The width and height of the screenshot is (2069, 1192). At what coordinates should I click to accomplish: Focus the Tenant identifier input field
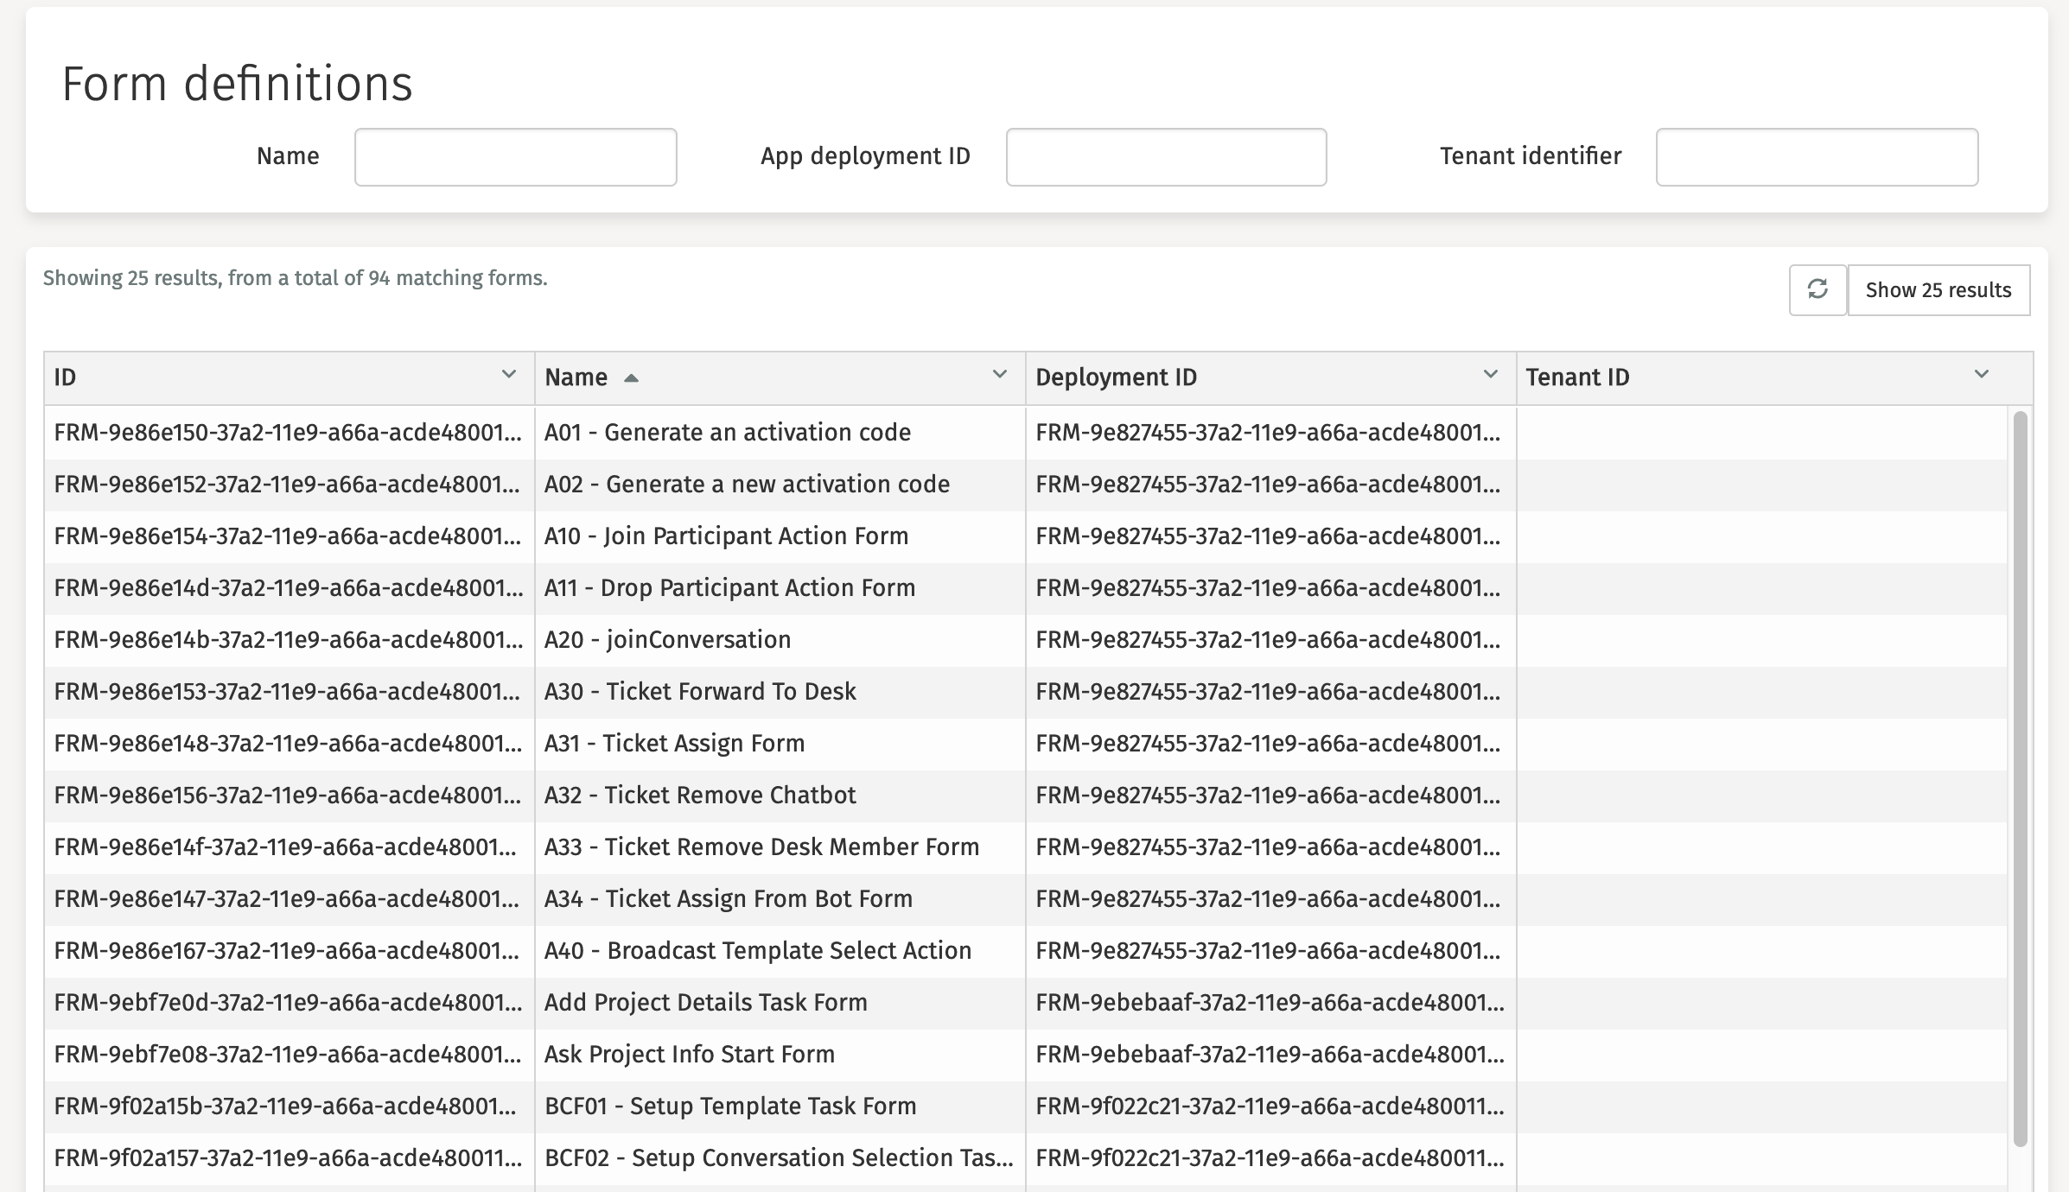point(1817,157)
